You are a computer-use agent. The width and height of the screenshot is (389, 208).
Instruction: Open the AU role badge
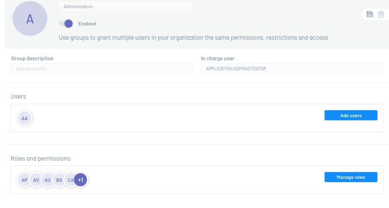click(47, 180)
